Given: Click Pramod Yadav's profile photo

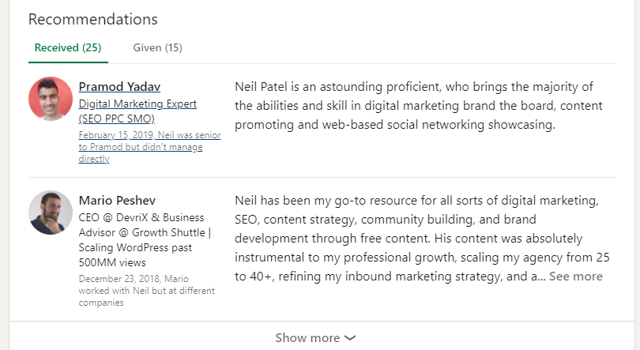Looking at the screenshot, I should [51, 99].
